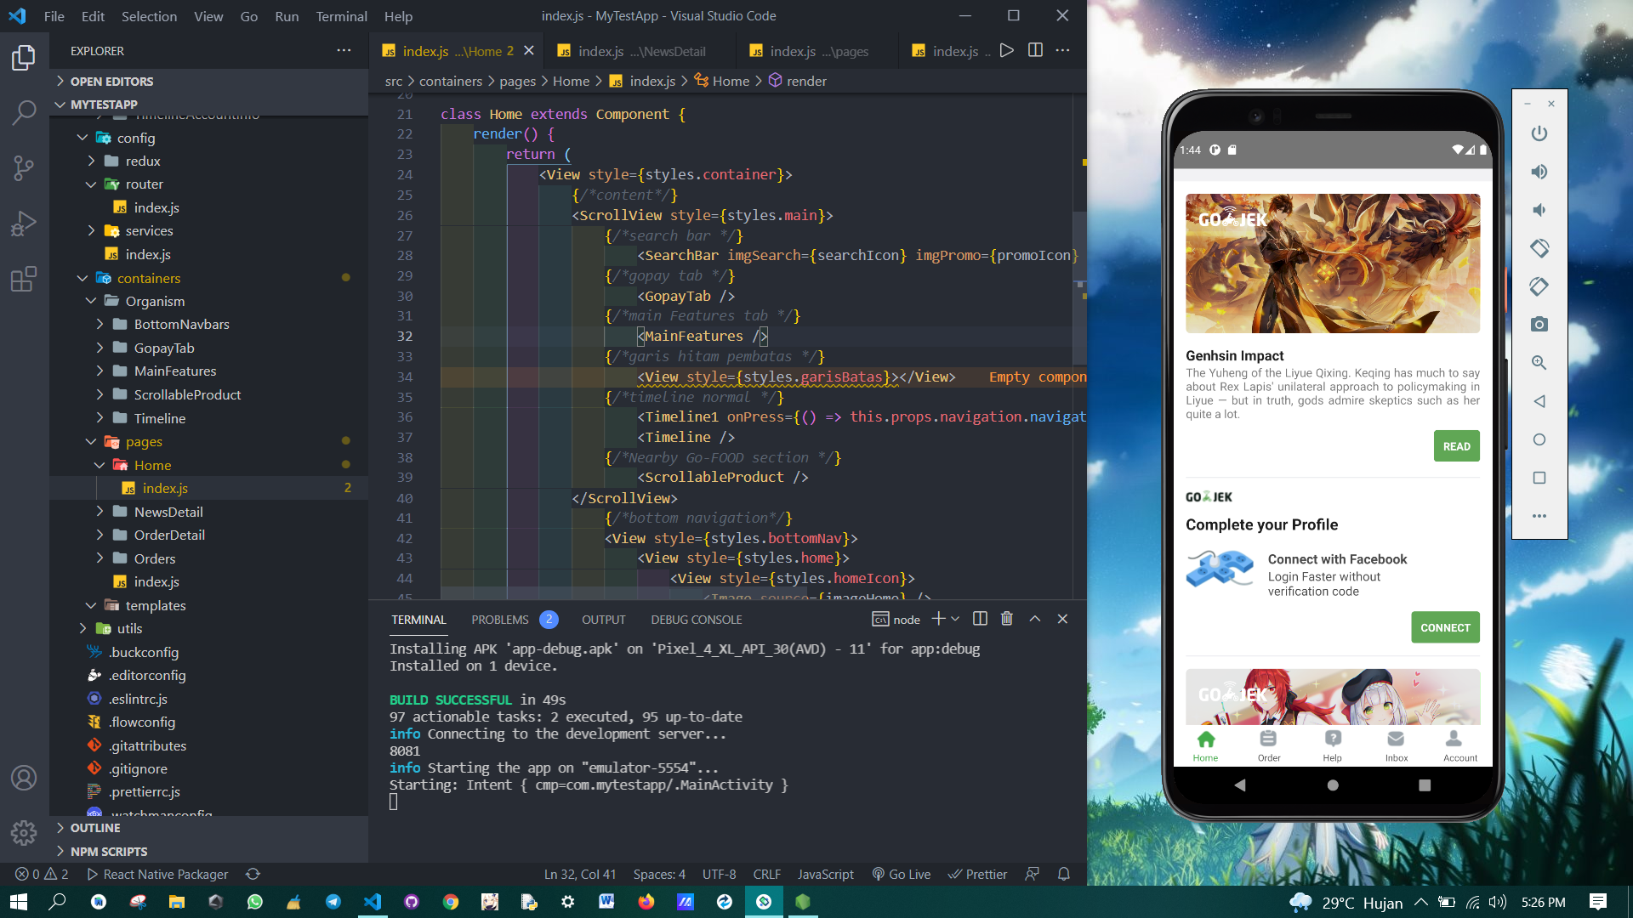Open Run and Debug view
The width and height of the screenshot is (1633, 918).
point(24,224)
